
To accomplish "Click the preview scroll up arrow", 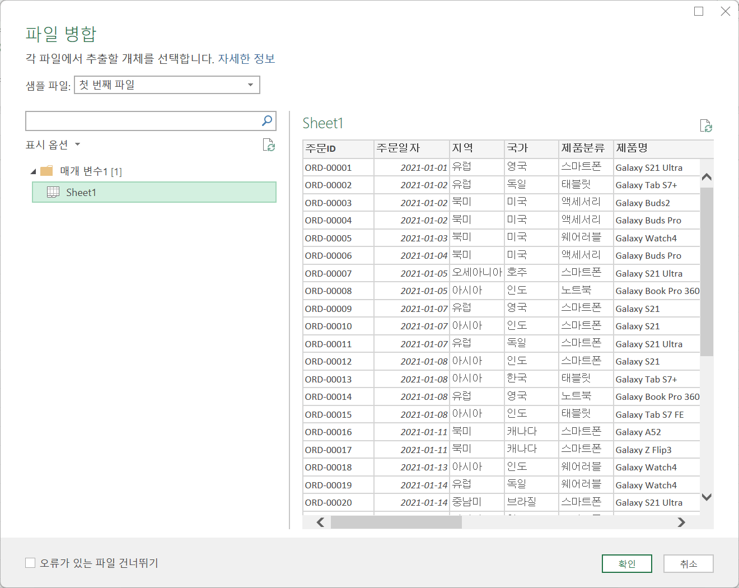I will pyautogui.click(x=707, y=177).
